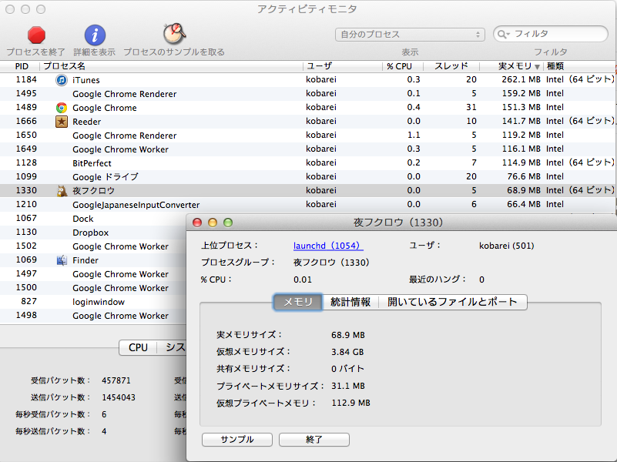Viewport: 617px width, 462px height.
Task: Click the 262.1 MB memory value
Action: pos(521,79)
